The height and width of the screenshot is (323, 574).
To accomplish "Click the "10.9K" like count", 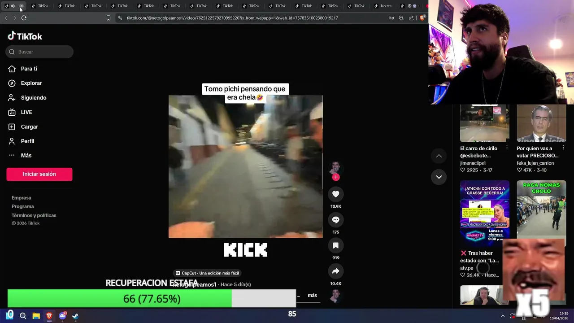I will coord(335,206).
